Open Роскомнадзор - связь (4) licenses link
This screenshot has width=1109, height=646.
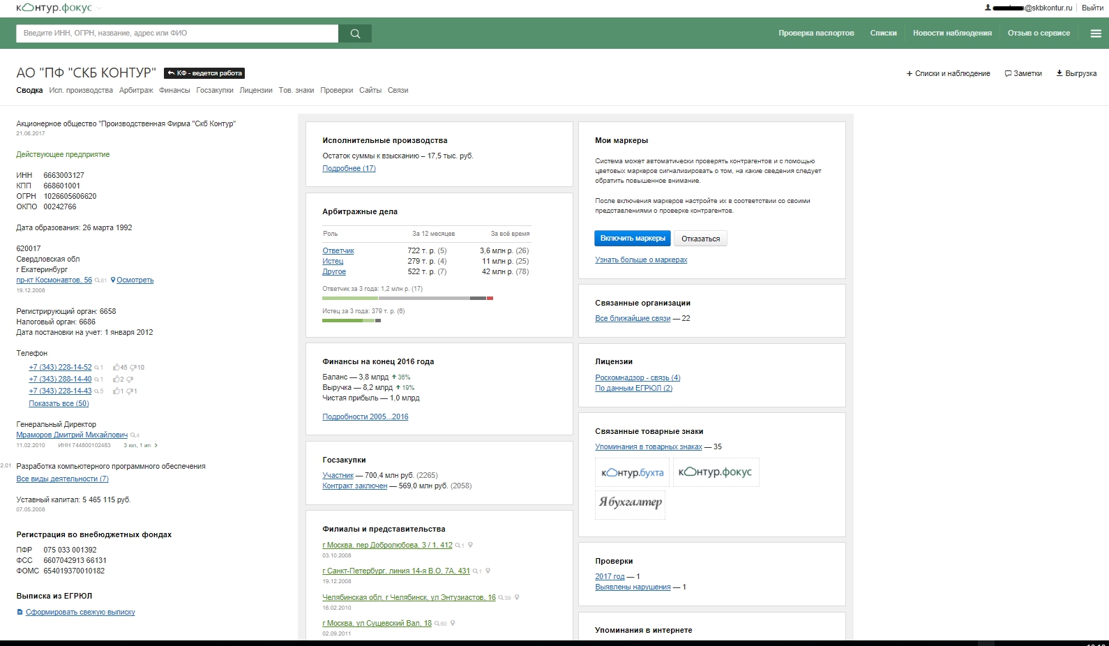click(638, 377)
